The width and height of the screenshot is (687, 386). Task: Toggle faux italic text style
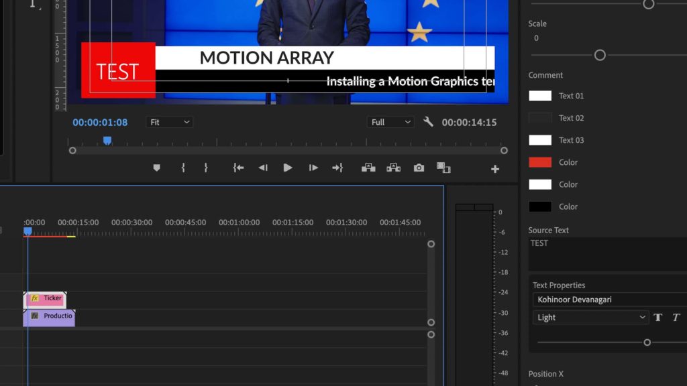(x=676, y=318)
